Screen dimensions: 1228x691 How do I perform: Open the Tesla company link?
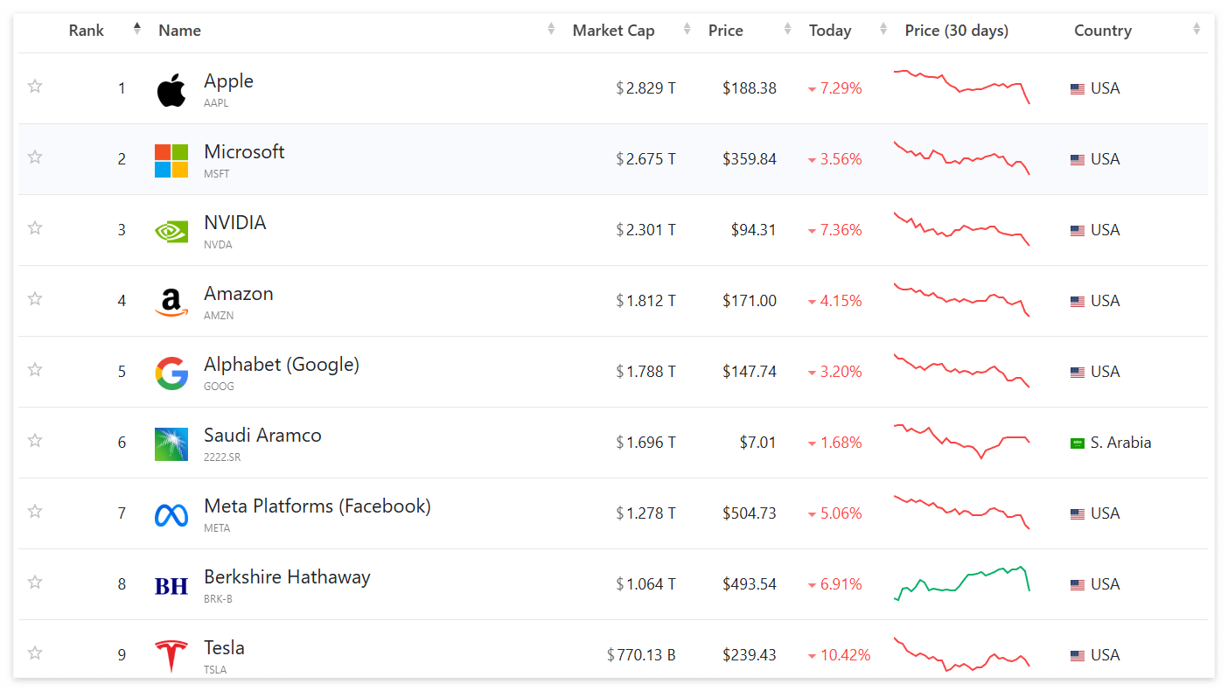coord(224,648)
